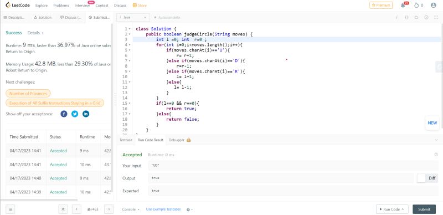
Task: Share acceptance on Facebook
Action: point(64,114)
